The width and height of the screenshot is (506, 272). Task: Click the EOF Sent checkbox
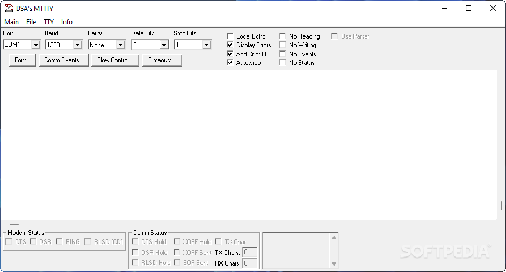[x=177, y=263]
